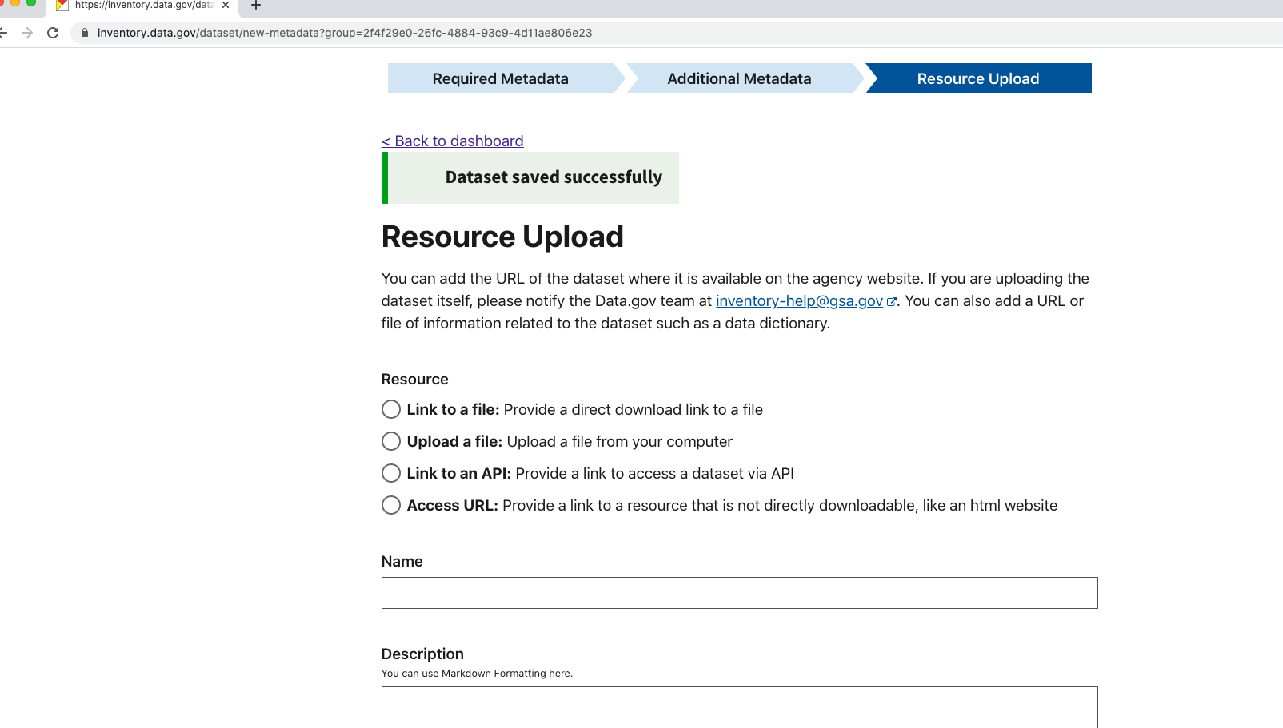Close the inventory.data.gov browser tab
1283x728 pixels.
pyautogui.click(x=226, y=5)
